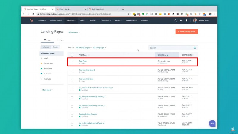Expand the All domains dropdown

tap(74, 32)
